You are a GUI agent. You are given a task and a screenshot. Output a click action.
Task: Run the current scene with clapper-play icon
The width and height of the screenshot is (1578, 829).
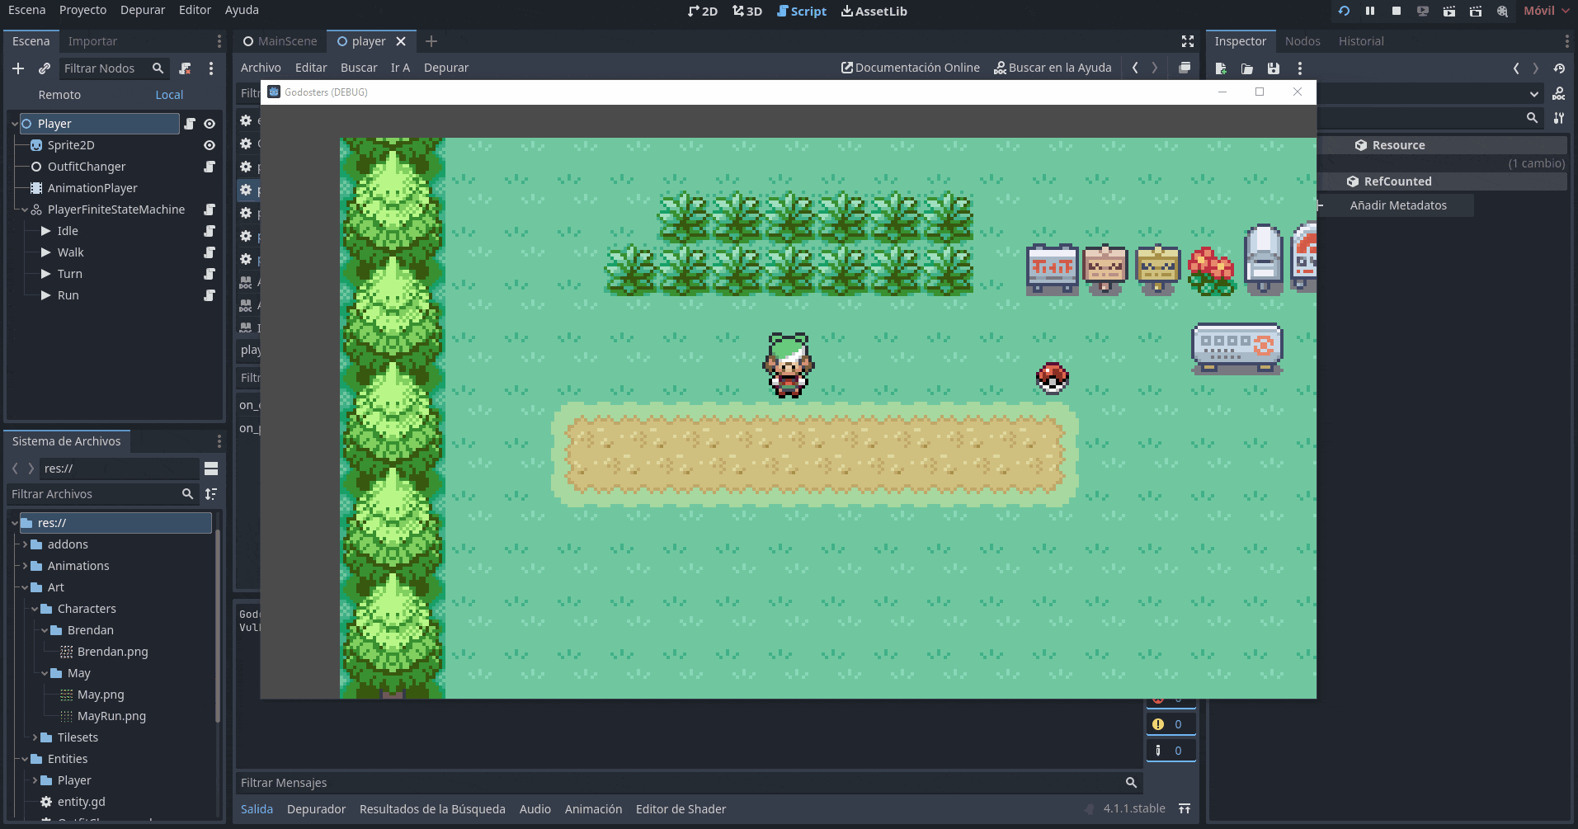[1449, 11]
